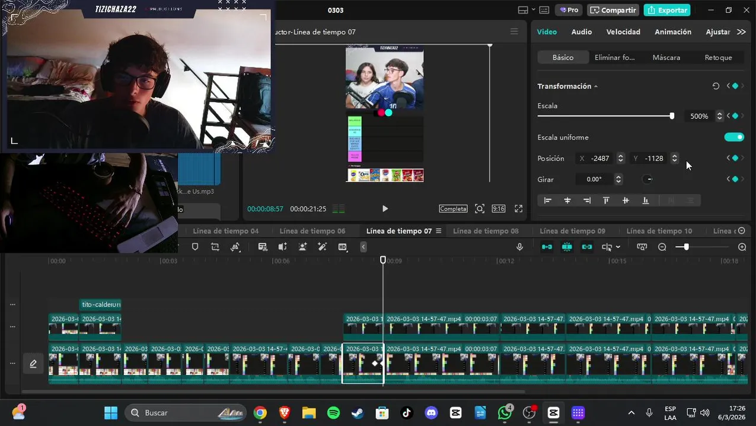Toggle the main track magnet

point(547,247)
